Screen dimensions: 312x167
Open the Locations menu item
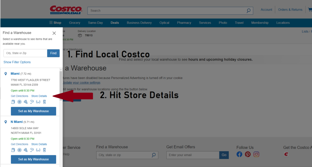(283, 23)
